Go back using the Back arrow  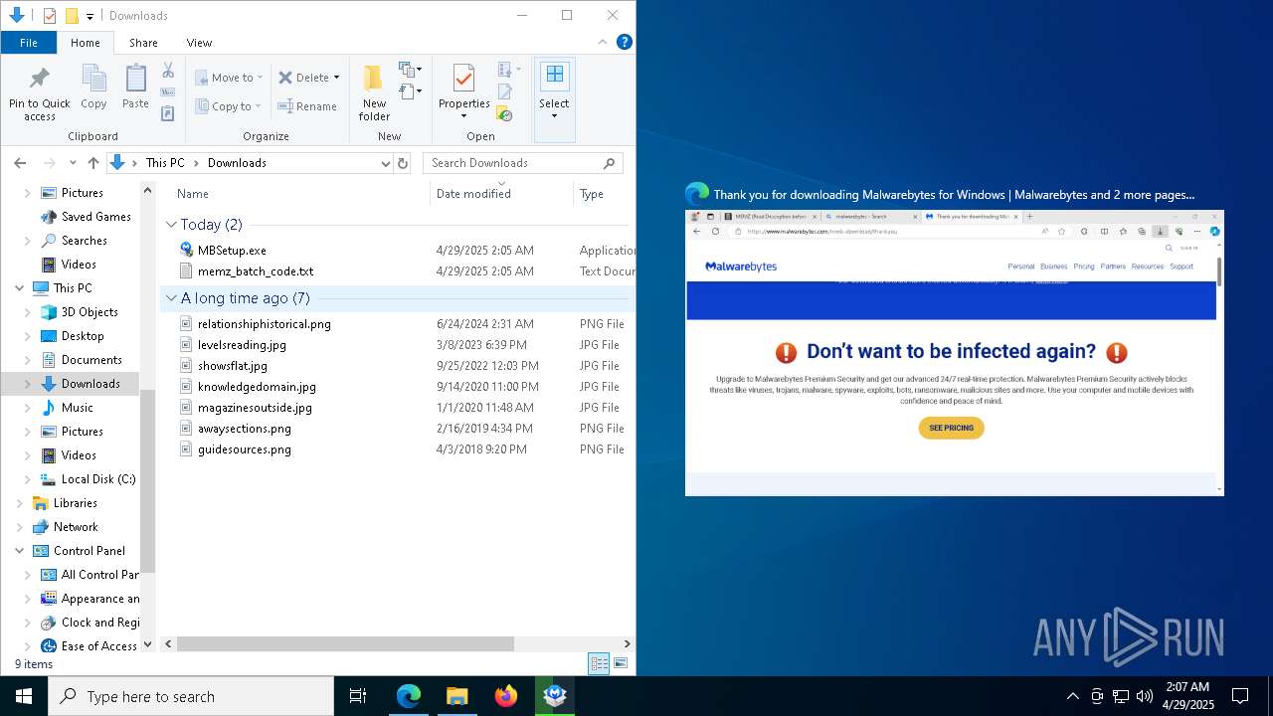click(20, 163)
